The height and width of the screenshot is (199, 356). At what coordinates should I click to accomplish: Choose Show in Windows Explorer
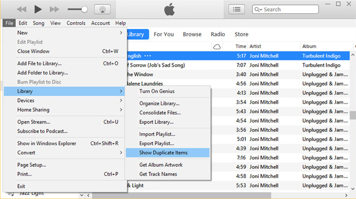tap(64, 144)
